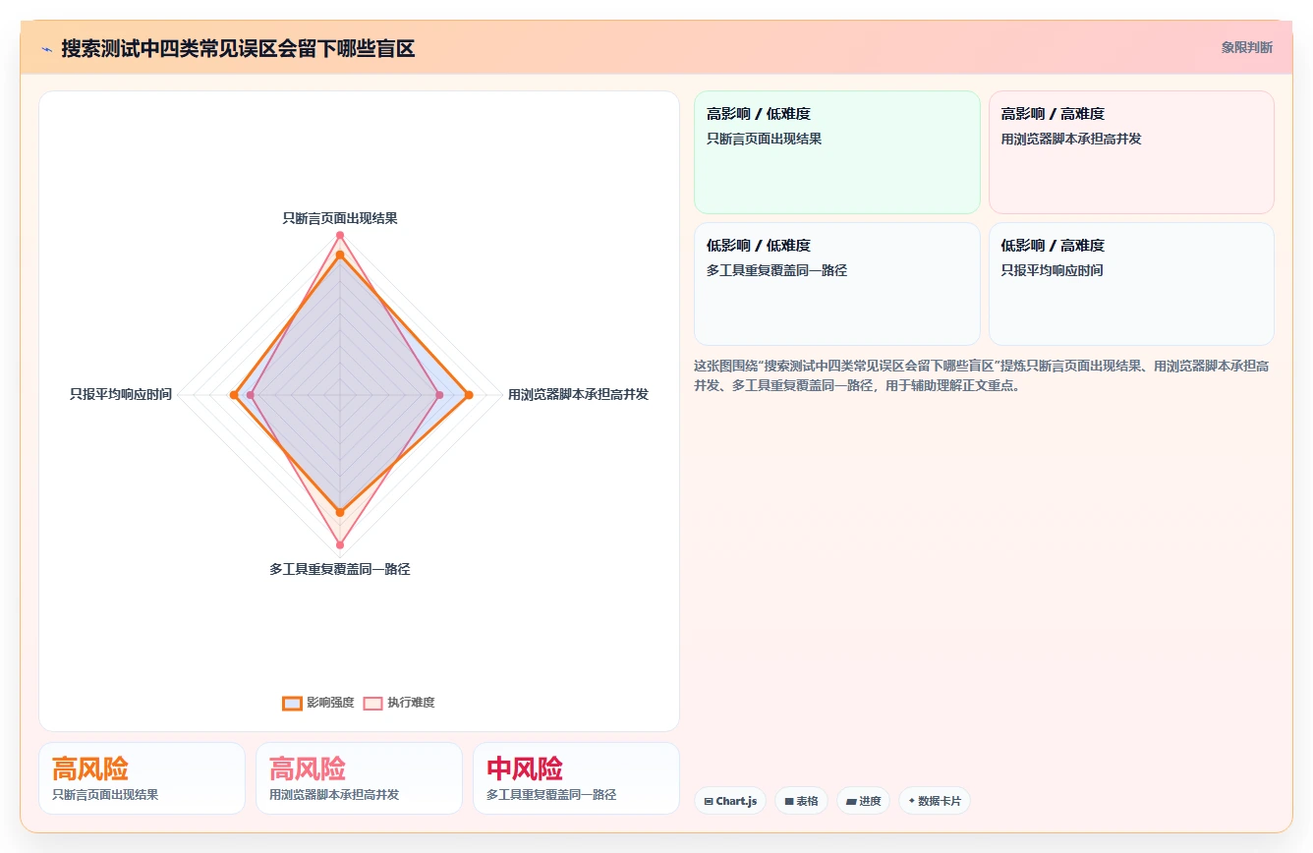This screenshot has height=853, width=1313.
Task: Click 多工具重复覆盖同一路径 text in the quadrant card
Action: pyautogui.click(x=776, y=270)
